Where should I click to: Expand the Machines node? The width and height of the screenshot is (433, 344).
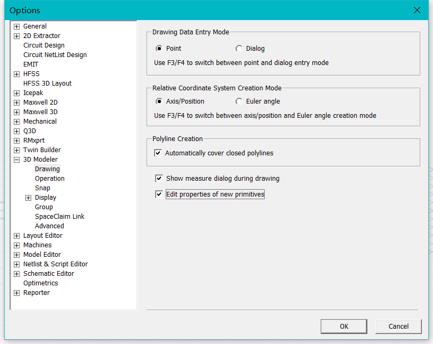tap(16, 245)
